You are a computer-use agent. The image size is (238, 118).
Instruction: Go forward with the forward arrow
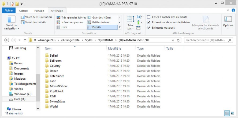(x=14, y=40)
